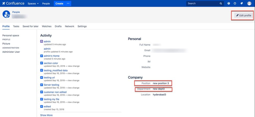View change for Server testing
The image size is (255, 117).
(x=73, y=88)
